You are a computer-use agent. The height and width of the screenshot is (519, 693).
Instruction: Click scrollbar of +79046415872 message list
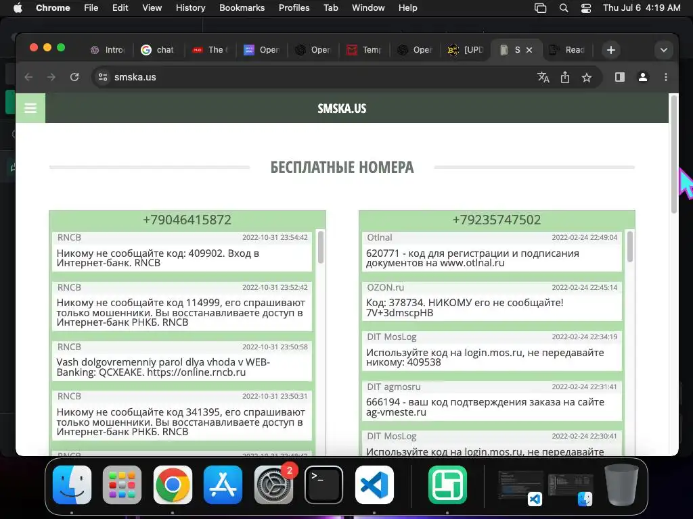tap(321, 247)
